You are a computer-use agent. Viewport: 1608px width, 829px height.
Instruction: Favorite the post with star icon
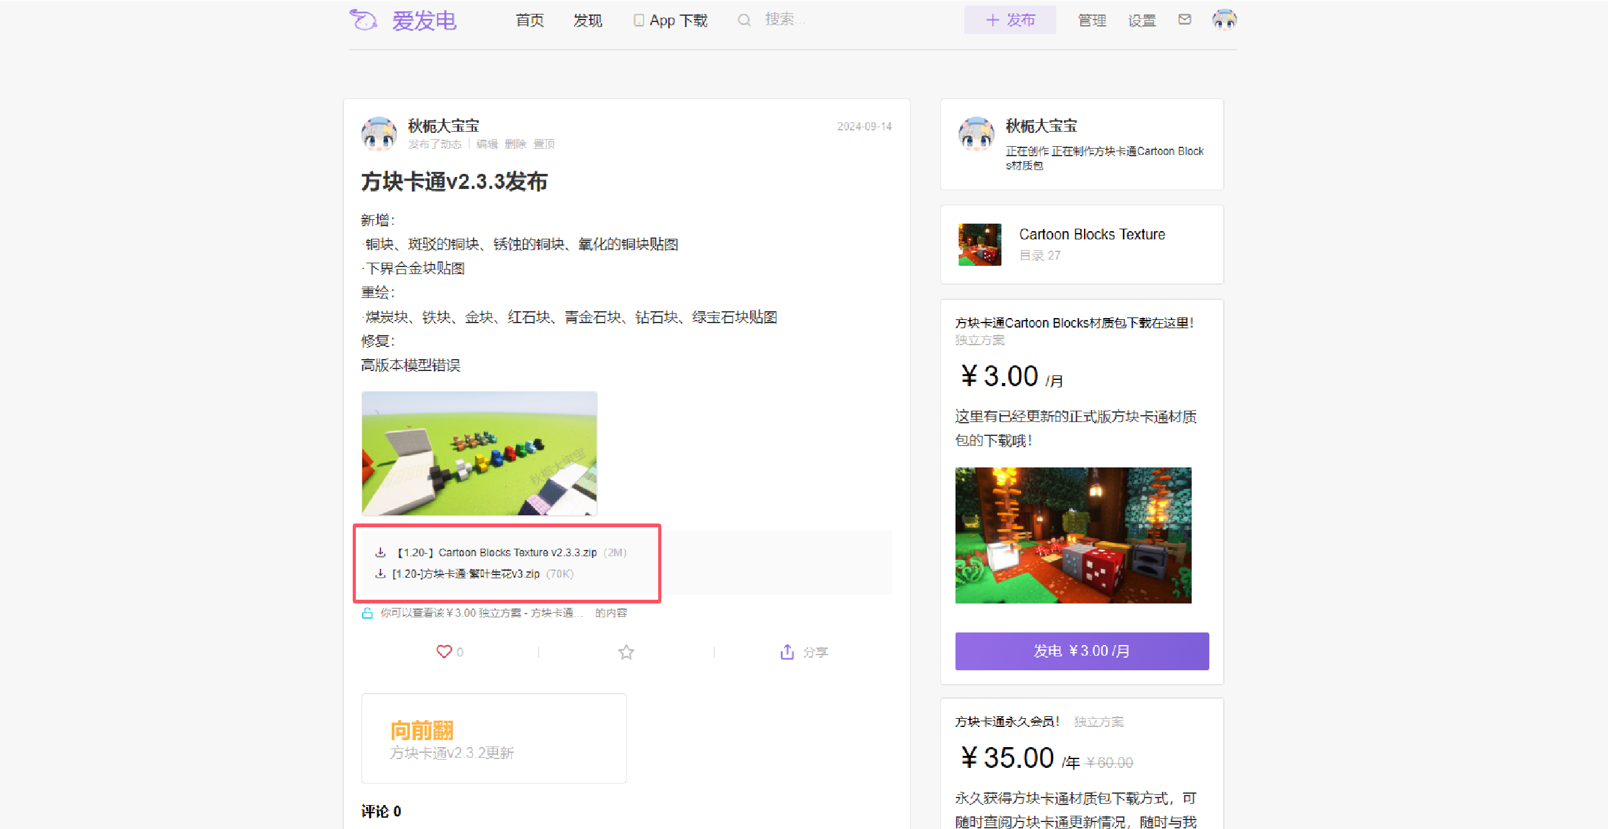[x=626, y=651]
